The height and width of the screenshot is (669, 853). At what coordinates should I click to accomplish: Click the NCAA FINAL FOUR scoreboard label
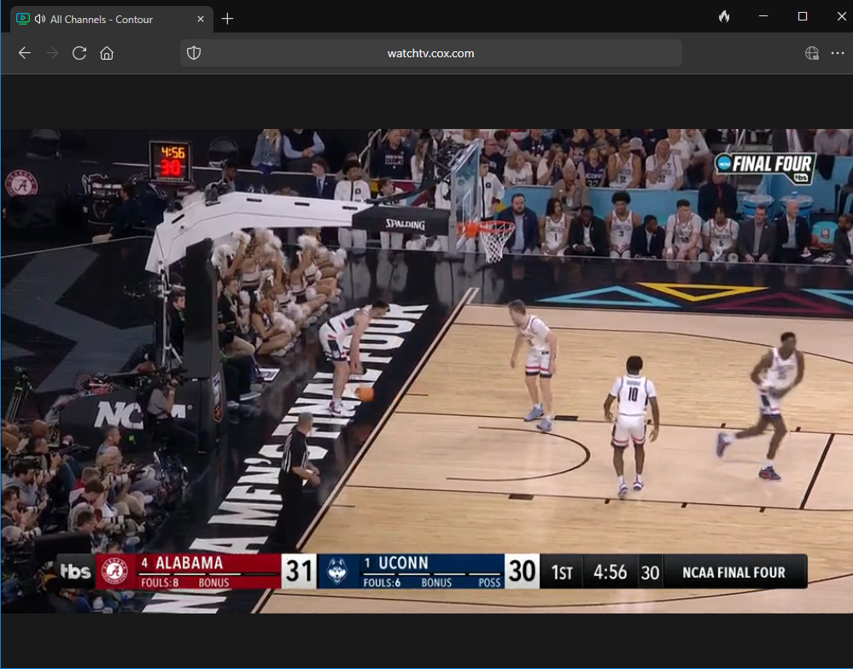733,572
